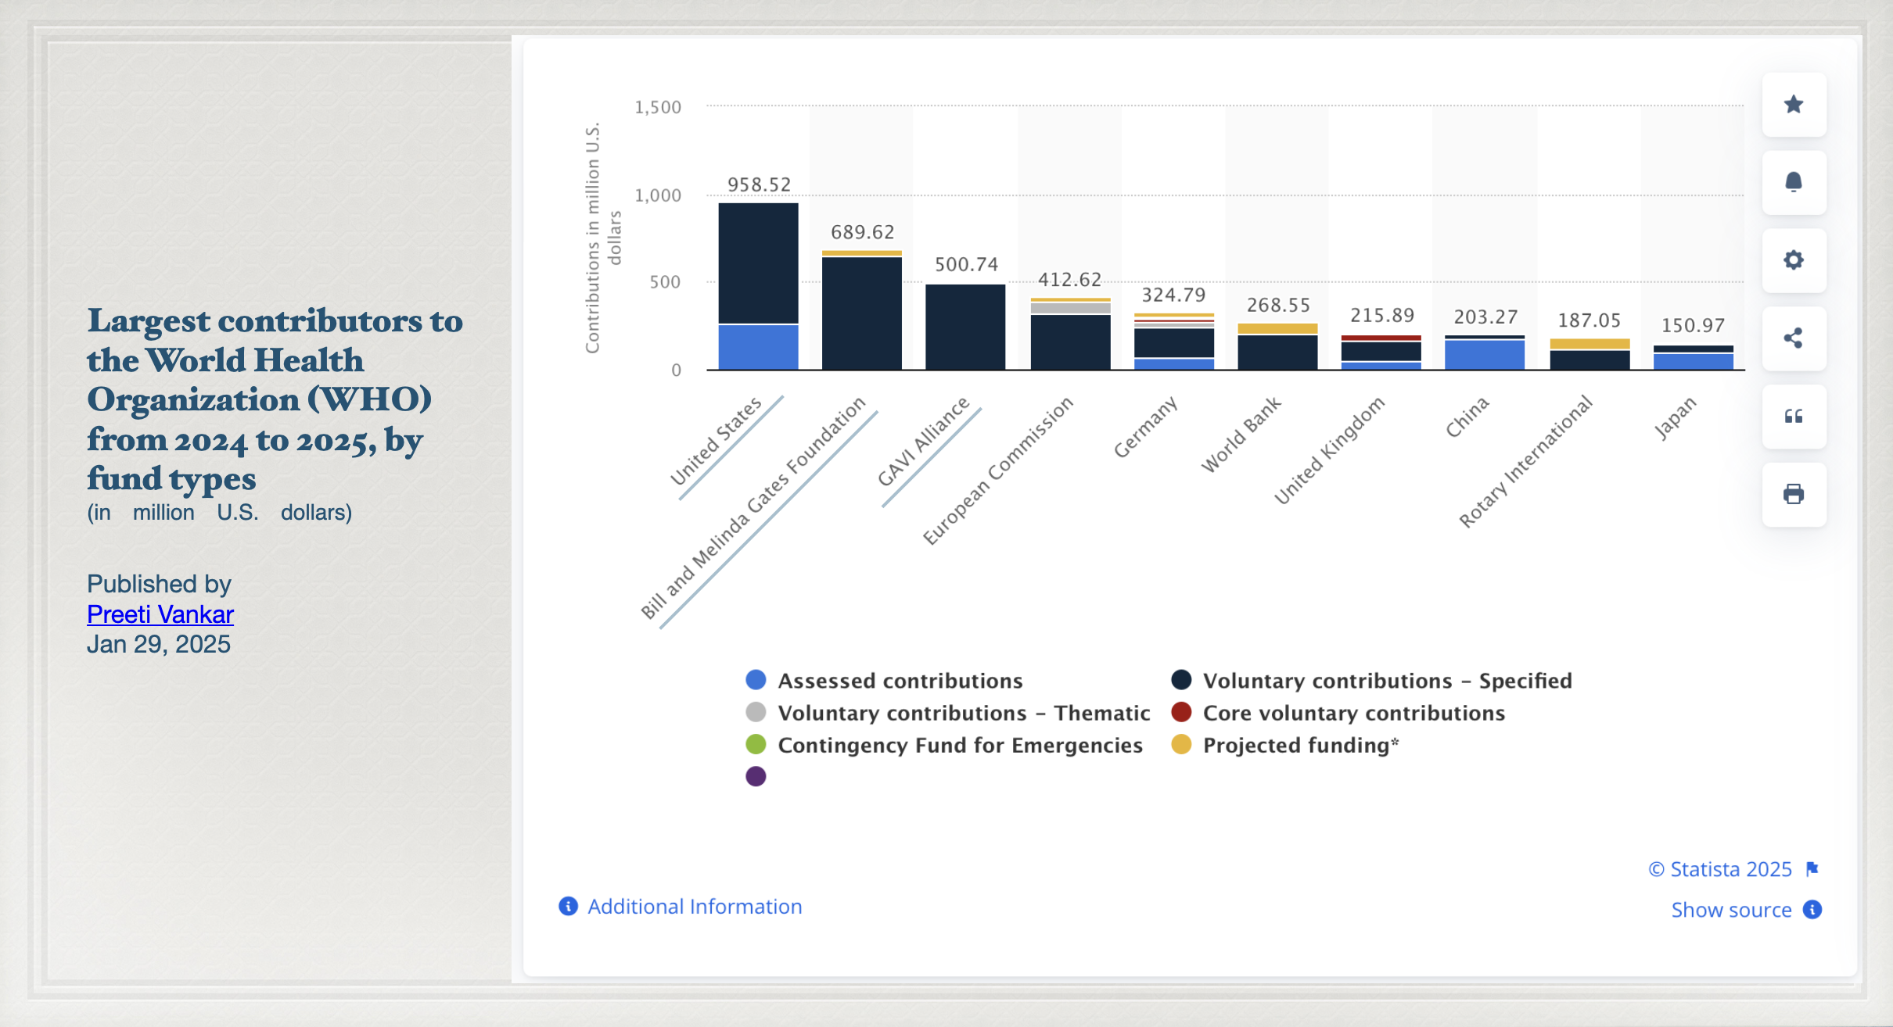Click the star favorite icon
This screenshot has width=1893, height=1027.
(x=1794, y=105)
